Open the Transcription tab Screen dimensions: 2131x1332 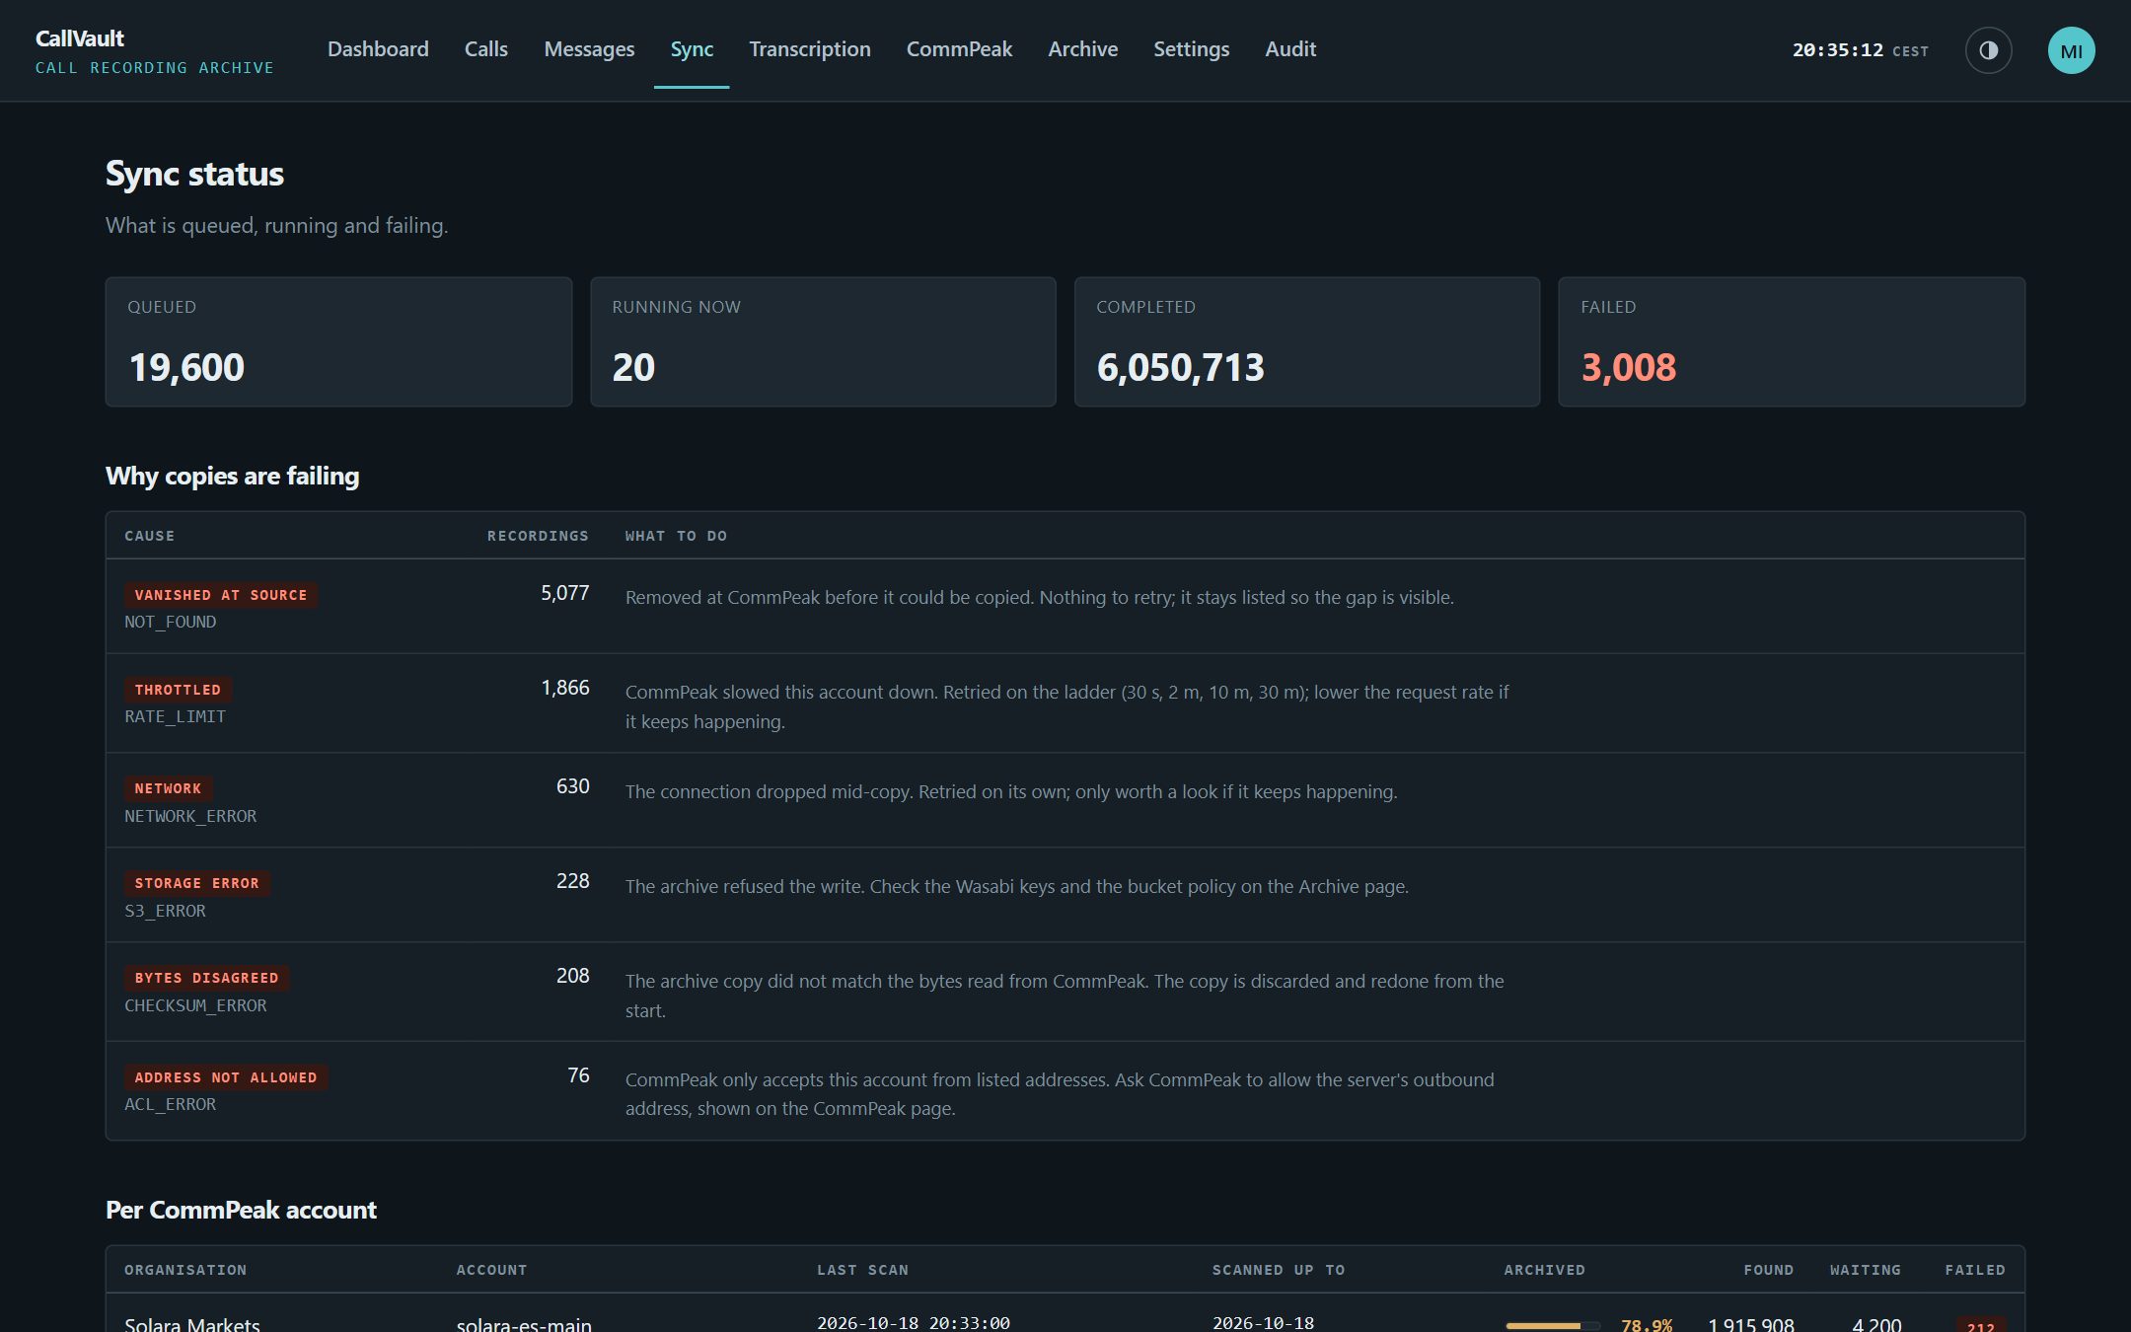[x=810, y=49]
